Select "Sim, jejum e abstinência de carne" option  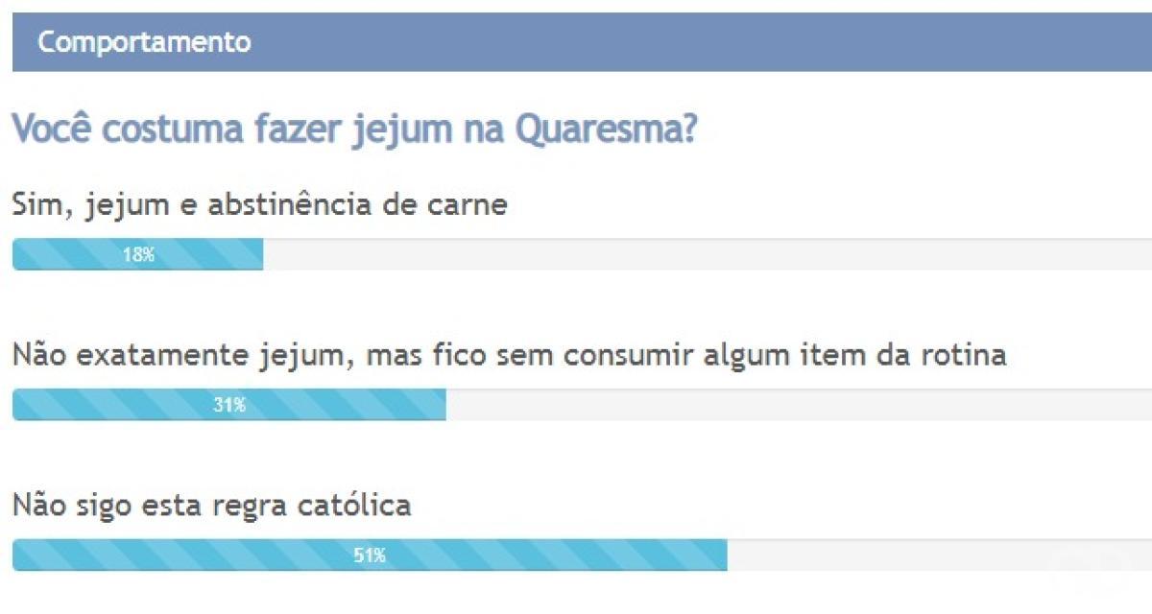[259, 204]
